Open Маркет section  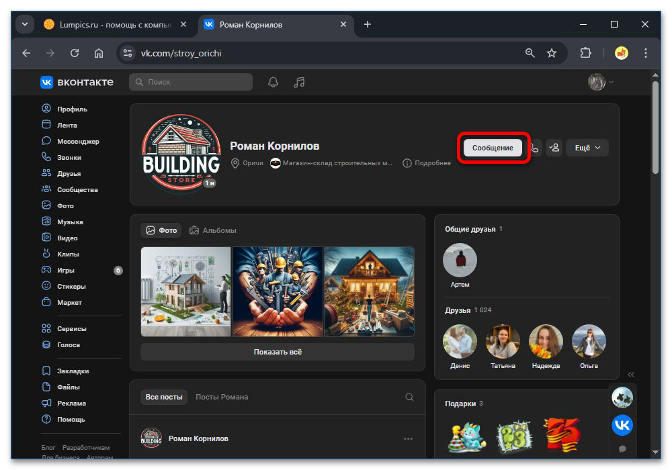pyautogui.click(x=62, y=302)
